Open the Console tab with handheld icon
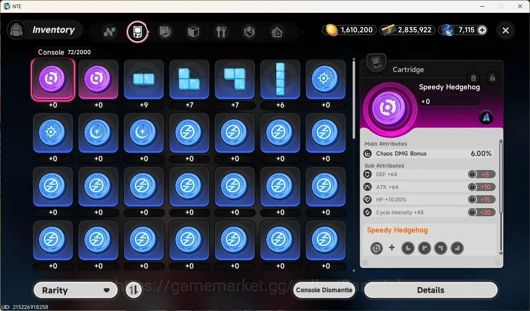530x311 pixels. coord(137,31)
